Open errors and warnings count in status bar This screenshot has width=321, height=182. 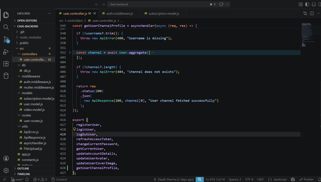point(40,179)
